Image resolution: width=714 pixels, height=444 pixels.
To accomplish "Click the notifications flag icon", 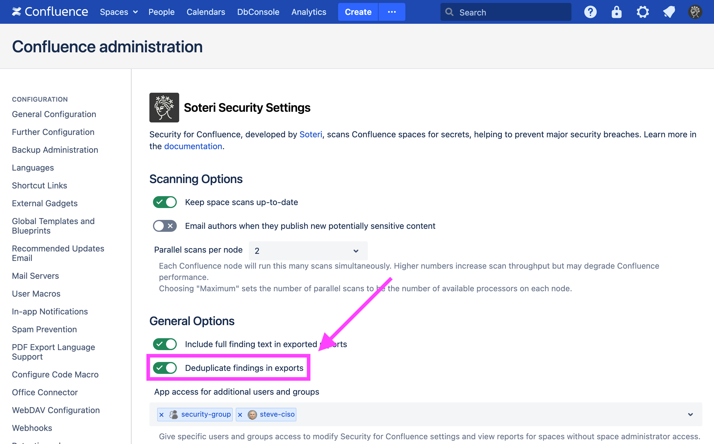I will tap(669, 12).
